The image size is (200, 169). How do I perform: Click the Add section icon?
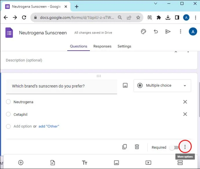(180, 163)
